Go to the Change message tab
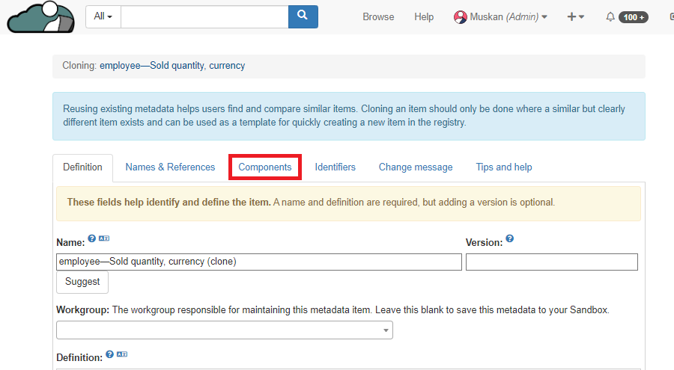The width and height of the screenshot is (674, 370). coord(415,167)
